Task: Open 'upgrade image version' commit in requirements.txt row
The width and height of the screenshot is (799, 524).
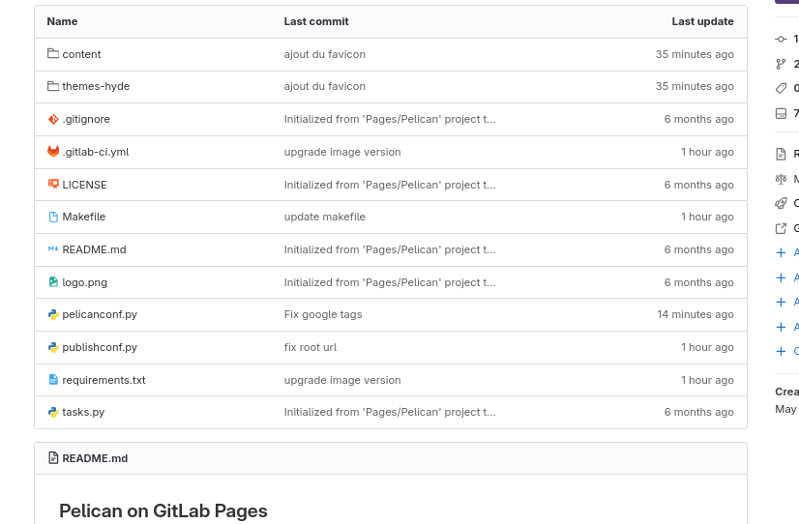Action: click(342, 380)
